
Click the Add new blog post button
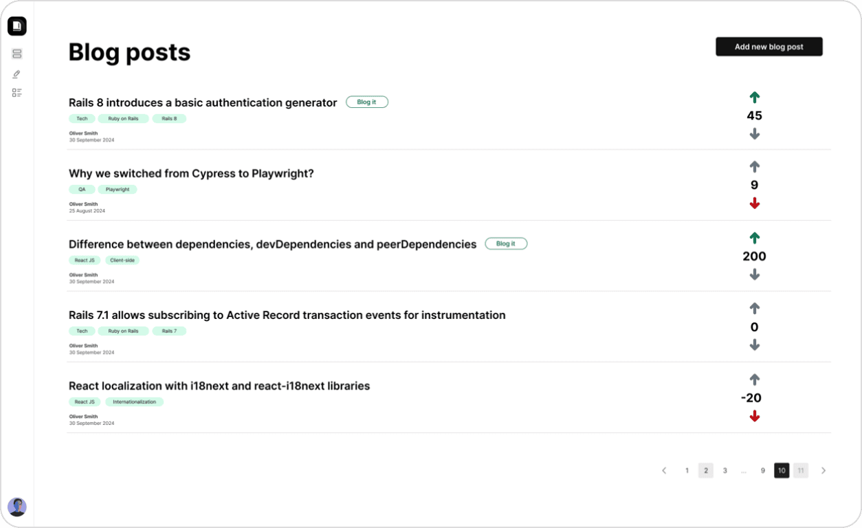pyautogui.click(x=769, y=47)
